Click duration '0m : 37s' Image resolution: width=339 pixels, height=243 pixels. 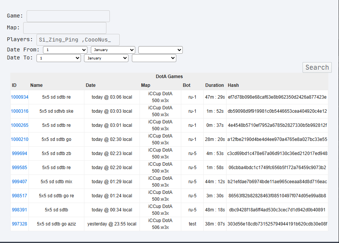pyautogui.click(x=215, y=125)
